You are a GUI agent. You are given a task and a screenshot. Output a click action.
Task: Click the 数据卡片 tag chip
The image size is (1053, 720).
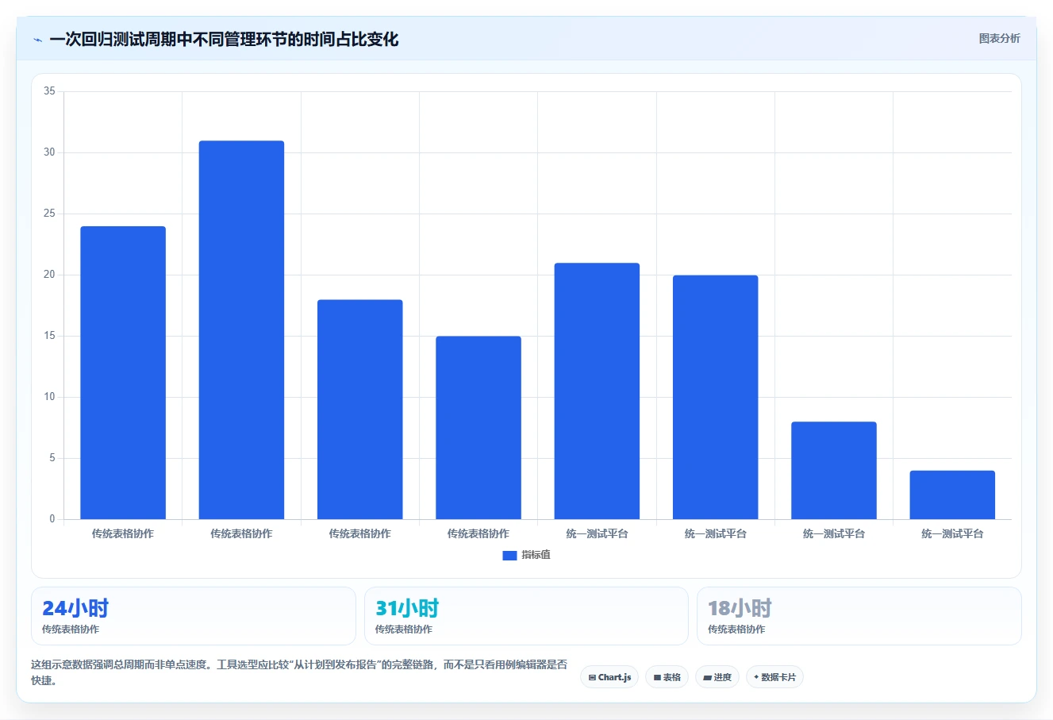click(x=774, y=677)
